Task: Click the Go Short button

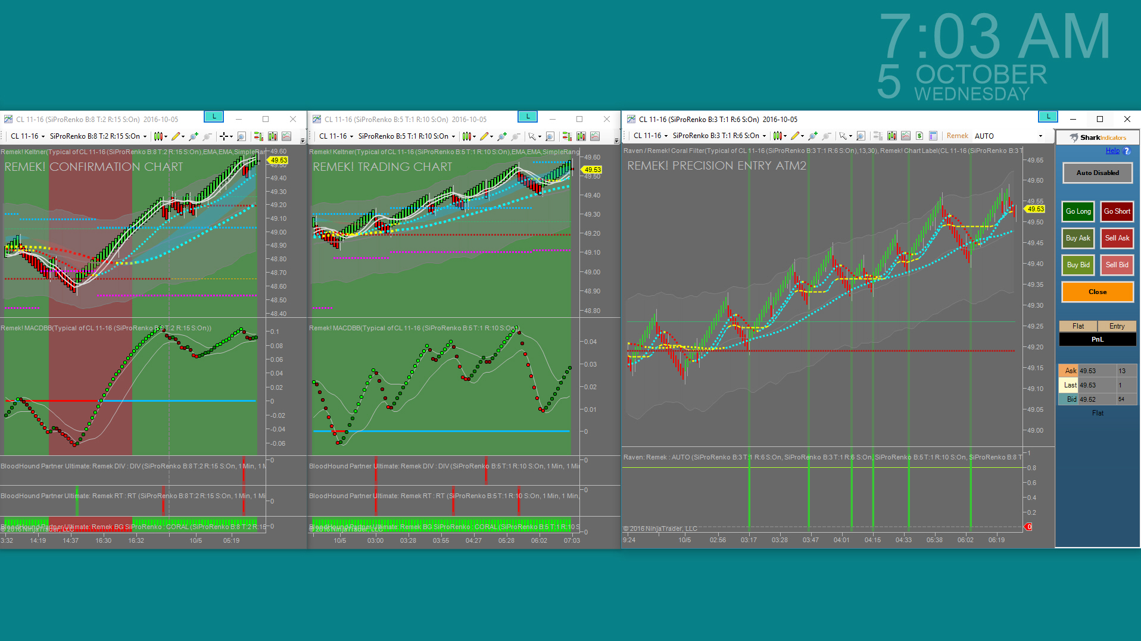Action: [x=1117, y=211]
